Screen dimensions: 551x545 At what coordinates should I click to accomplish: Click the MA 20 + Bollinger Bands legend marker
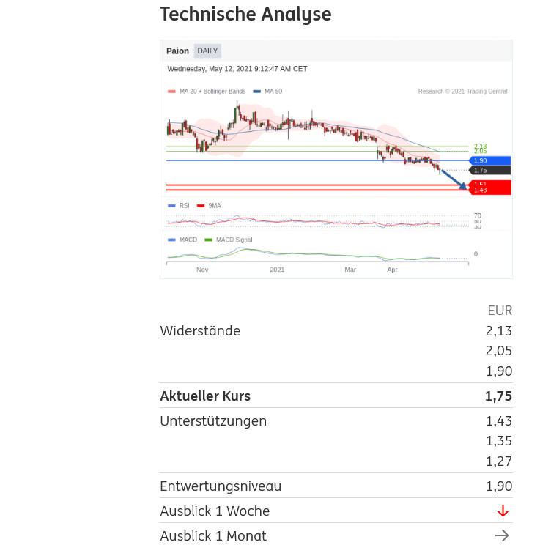(172, 92)
